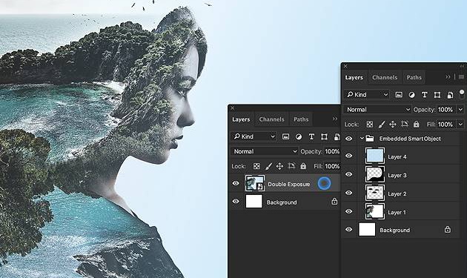This screenshot has height=278, width=467.
Task: Open Kind filter dropdown in left panel
Action: 254,136
